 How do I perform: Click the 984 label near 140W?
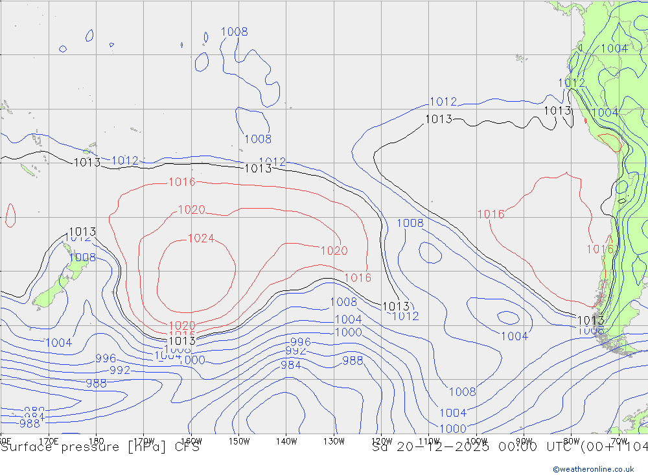[291, 365]
